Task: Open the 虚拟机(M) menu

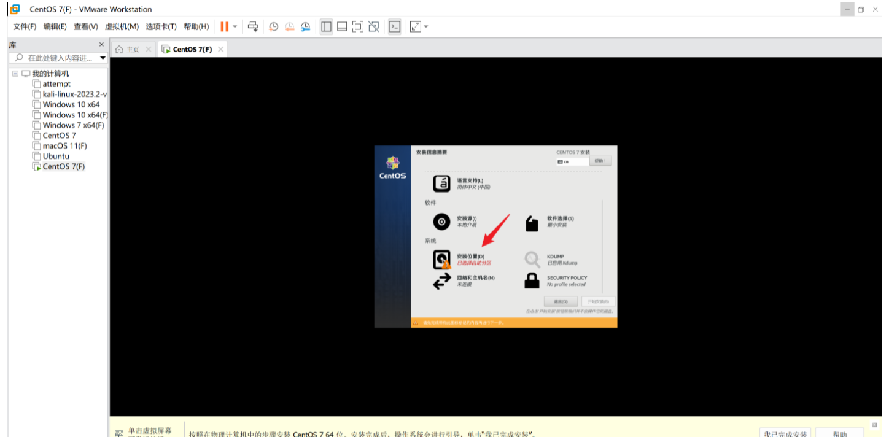Action: tap(122, 26)
